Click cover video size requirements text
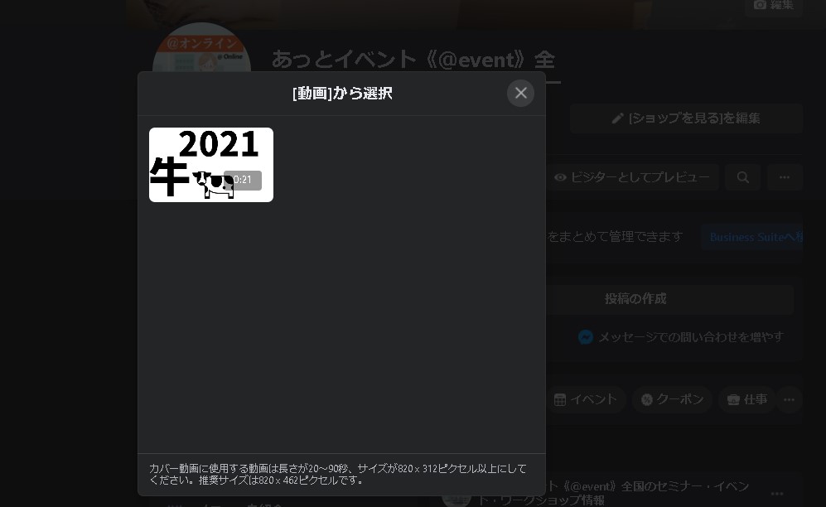The width and height of the screenshot is (826, 507). coord(338,475)
